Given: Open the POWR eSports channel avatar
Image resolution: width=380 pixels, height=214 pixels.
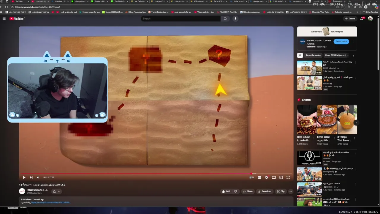Looking at the screenshot, I should pos(22,191).
